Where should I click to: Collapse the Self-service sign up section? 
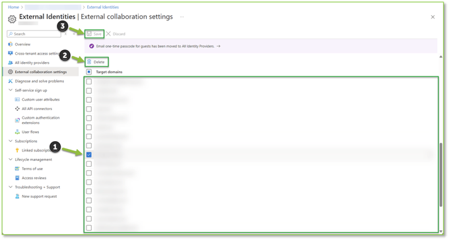tap(11, 90)
